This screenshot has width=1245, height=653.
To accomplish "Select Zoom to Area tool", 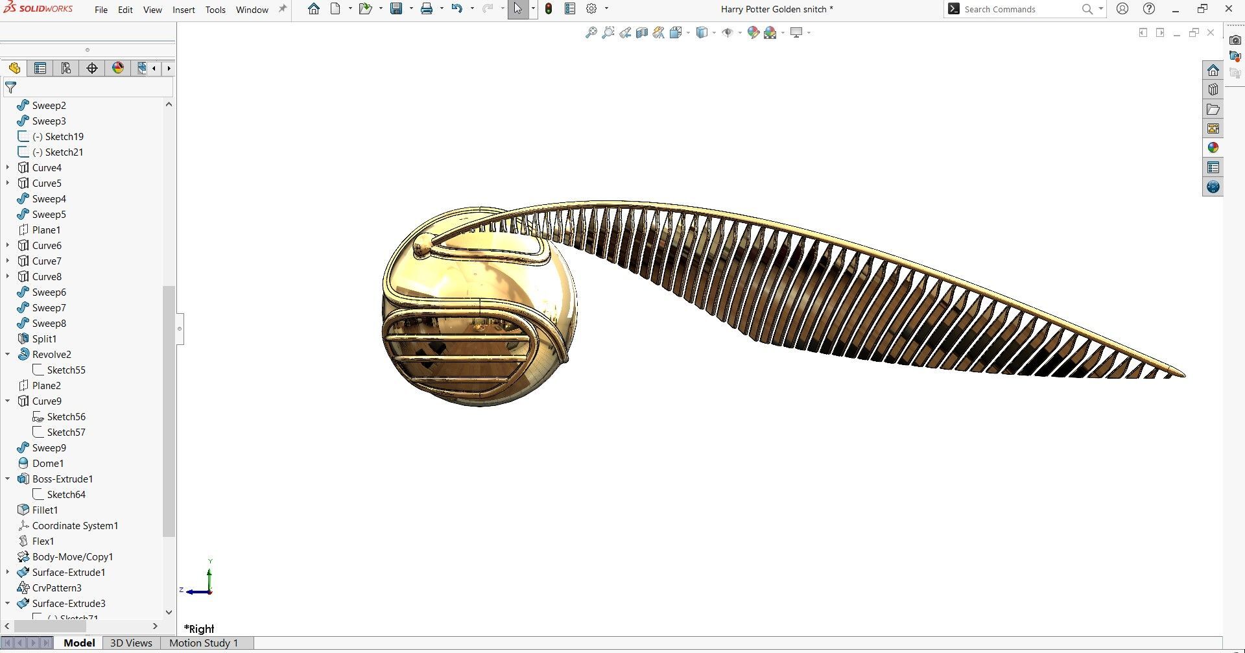I will 608,32.
